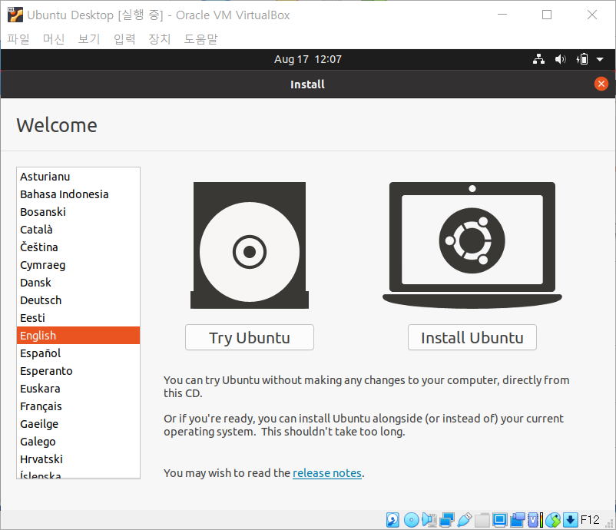Select Français language
Screen dimensions: 616x530
point(78,406)
